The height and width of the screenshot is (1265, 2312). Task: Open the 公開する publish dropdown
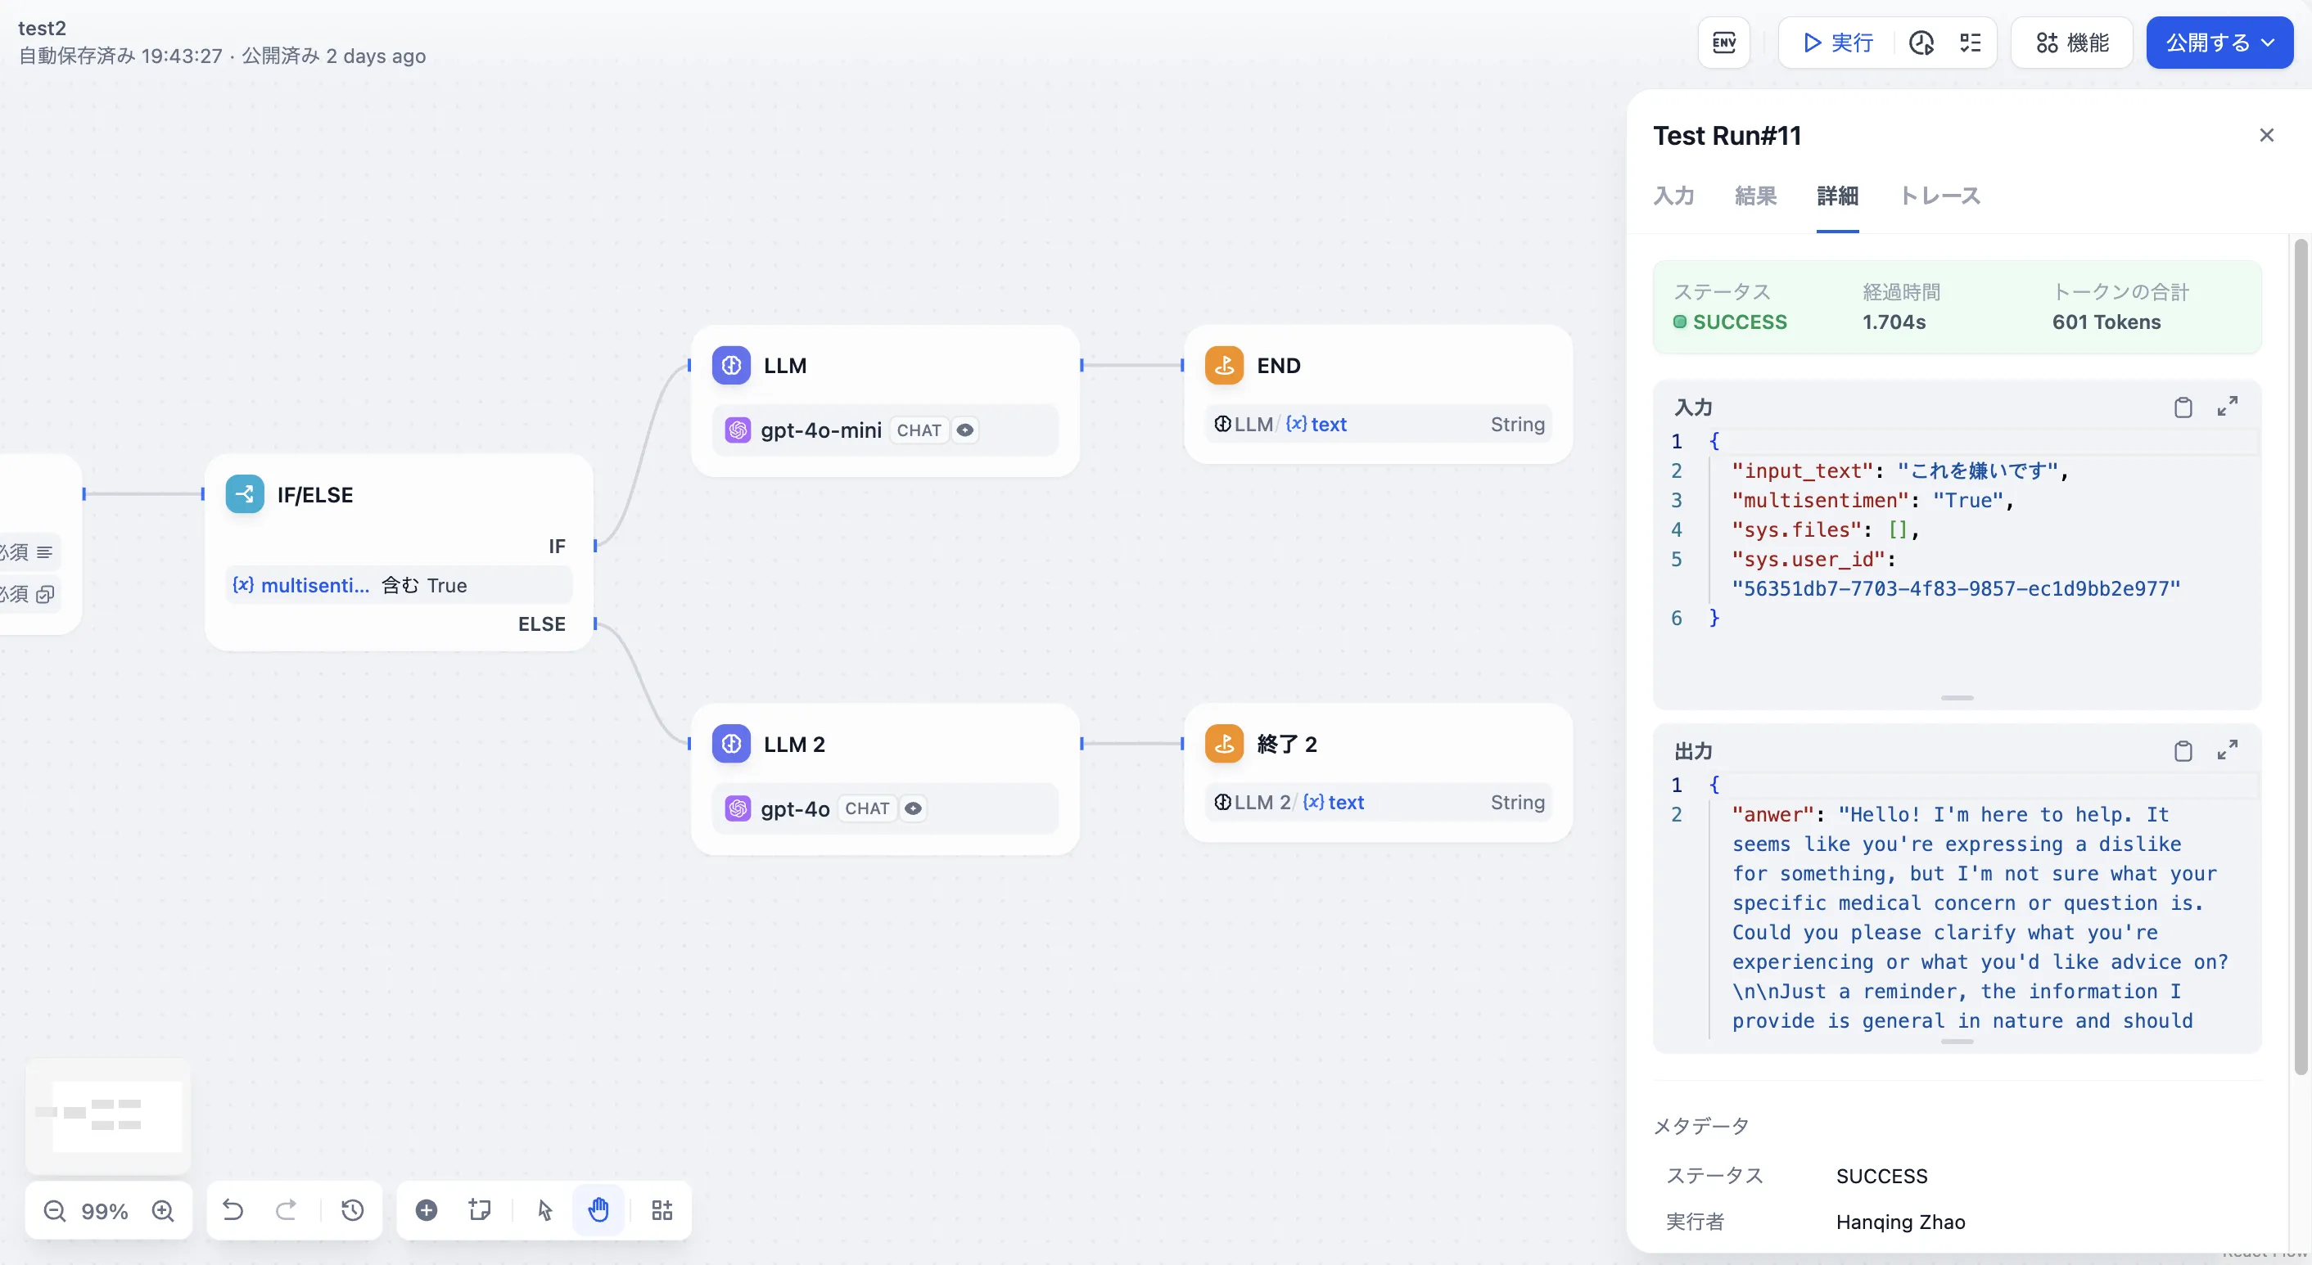click(2219, 43)
